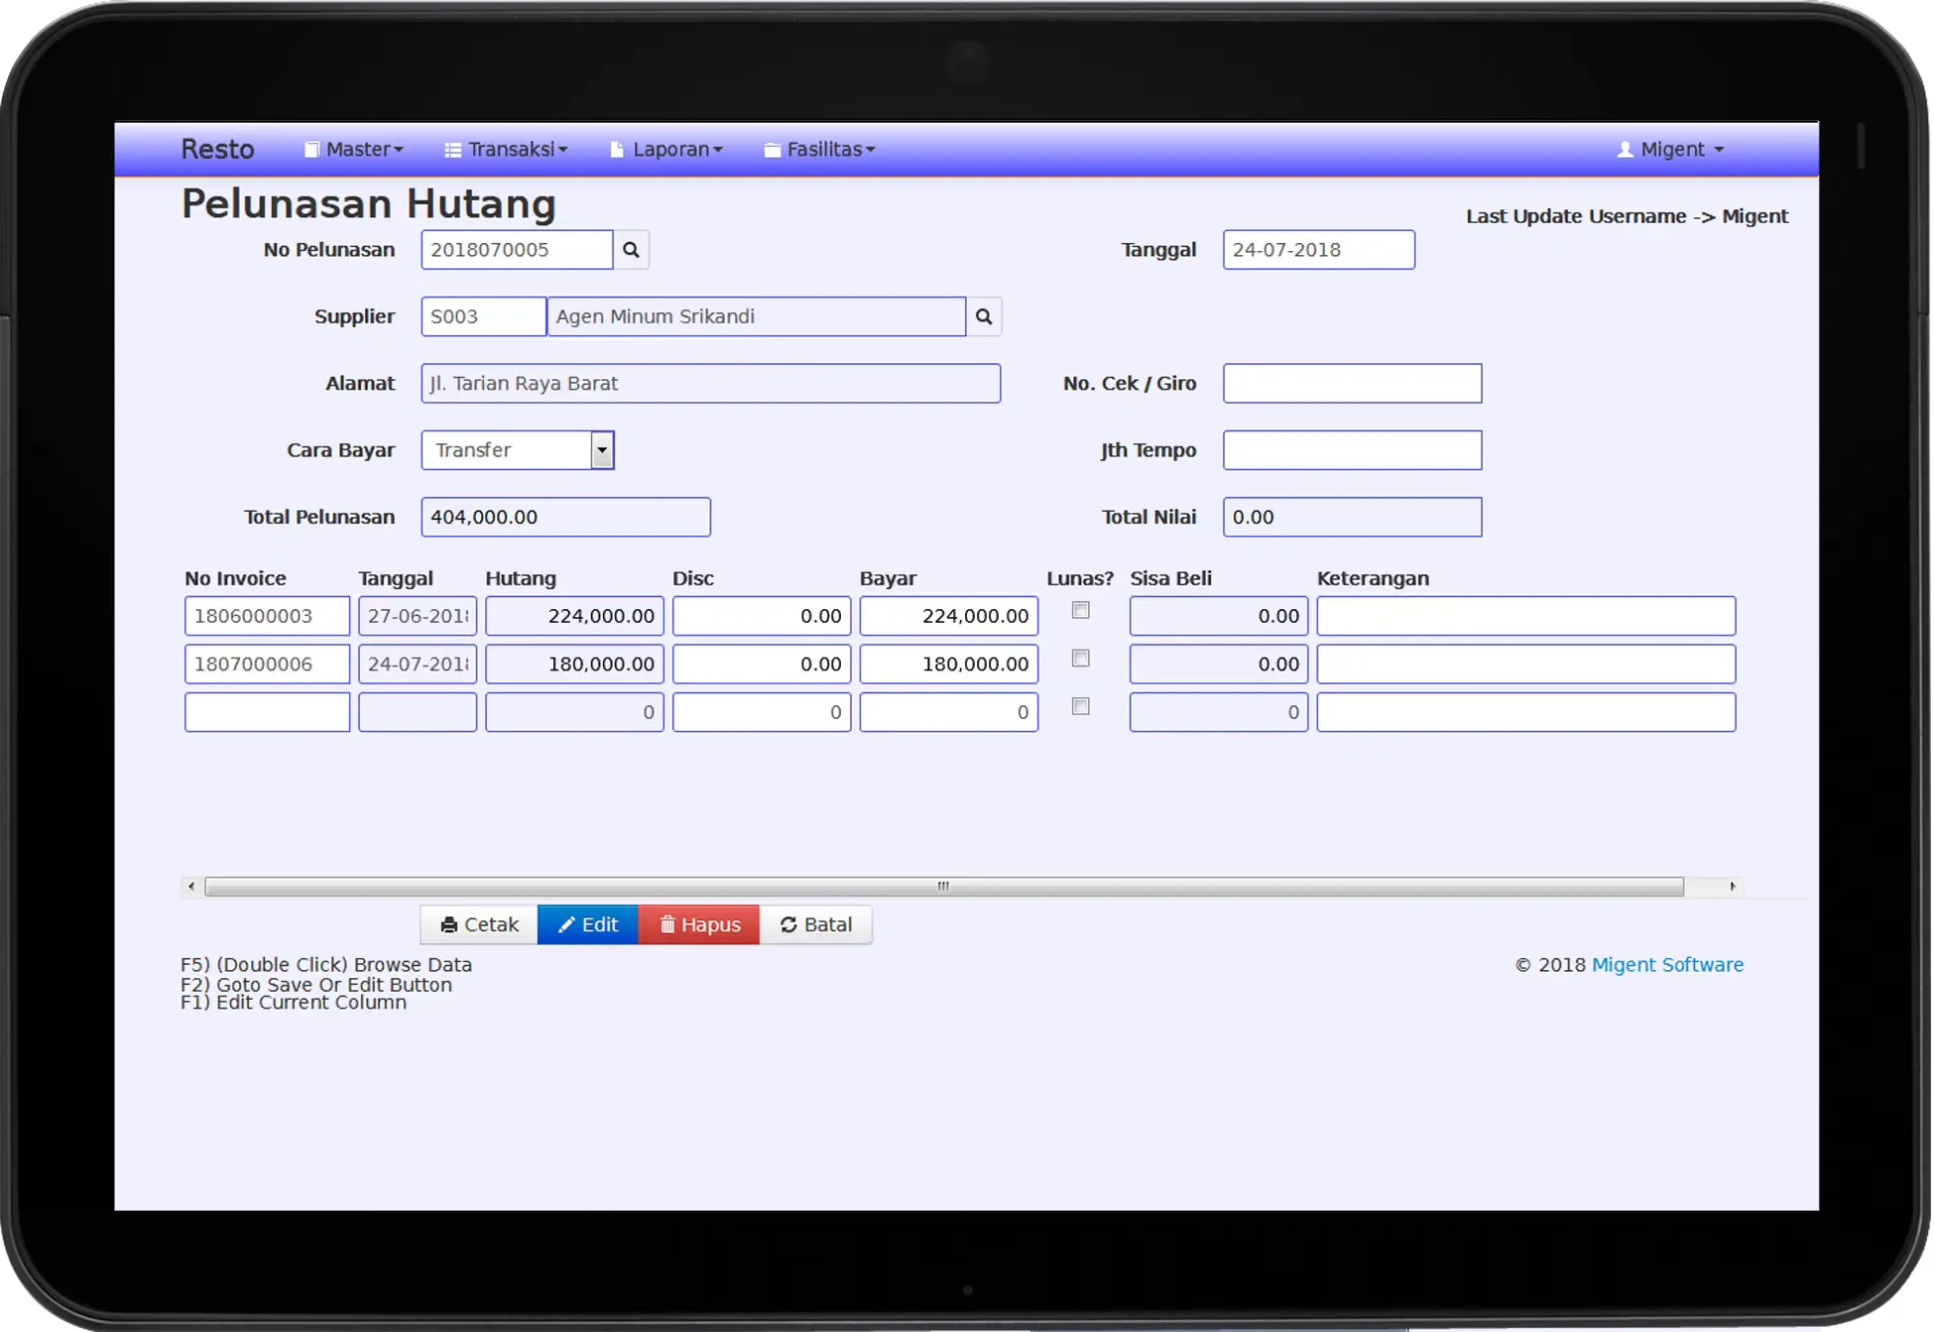Screen dimensions: 1934x1332
Task: Click the empty No Invoice cell in the third row
Action: click(267, 712)
